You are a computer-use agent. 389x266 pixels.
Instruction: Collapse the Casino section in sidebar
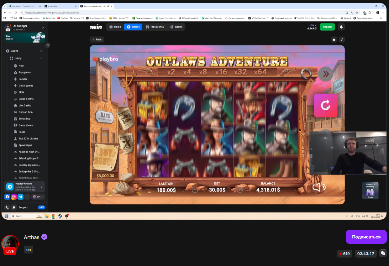pos(41,51)
